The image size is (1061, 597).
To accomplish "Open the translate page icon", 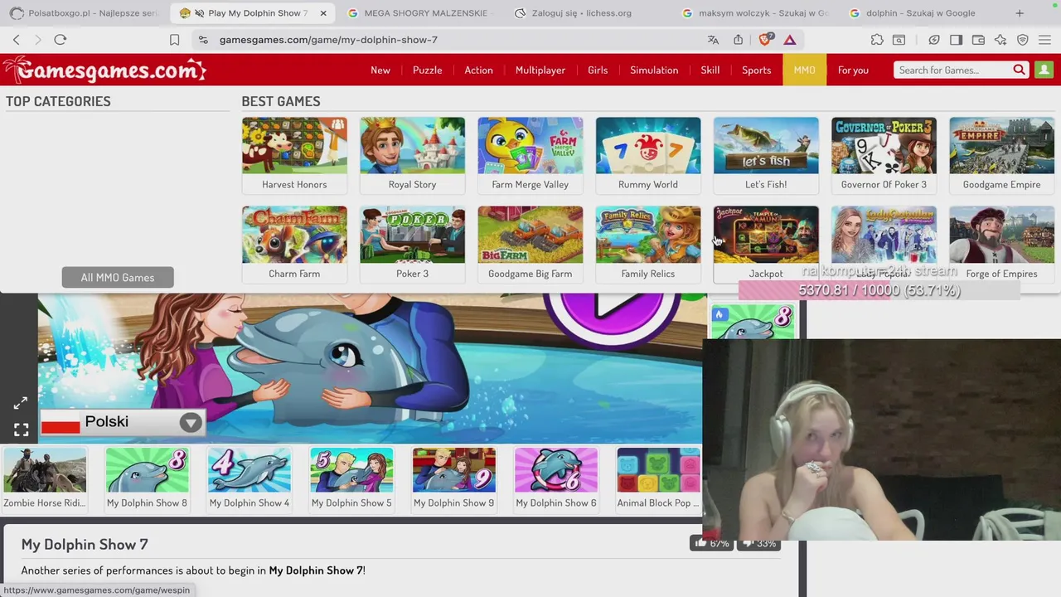I will (x=713, y=40).
